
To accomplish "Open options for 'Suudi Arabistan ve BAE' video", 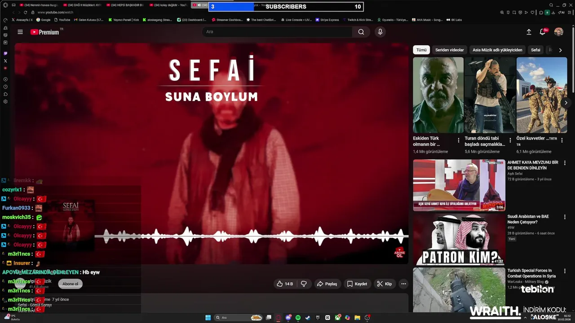I will [x=565, y=217].
